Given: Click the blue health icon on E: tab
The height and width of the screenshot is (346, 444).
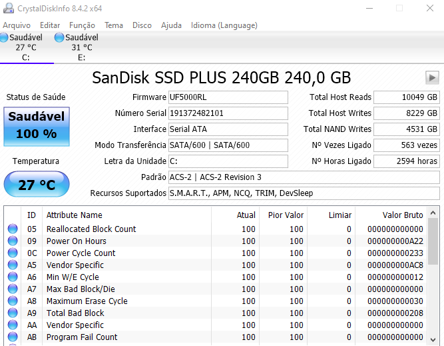Looking at the screenshot, I should [x=59, y=37].
